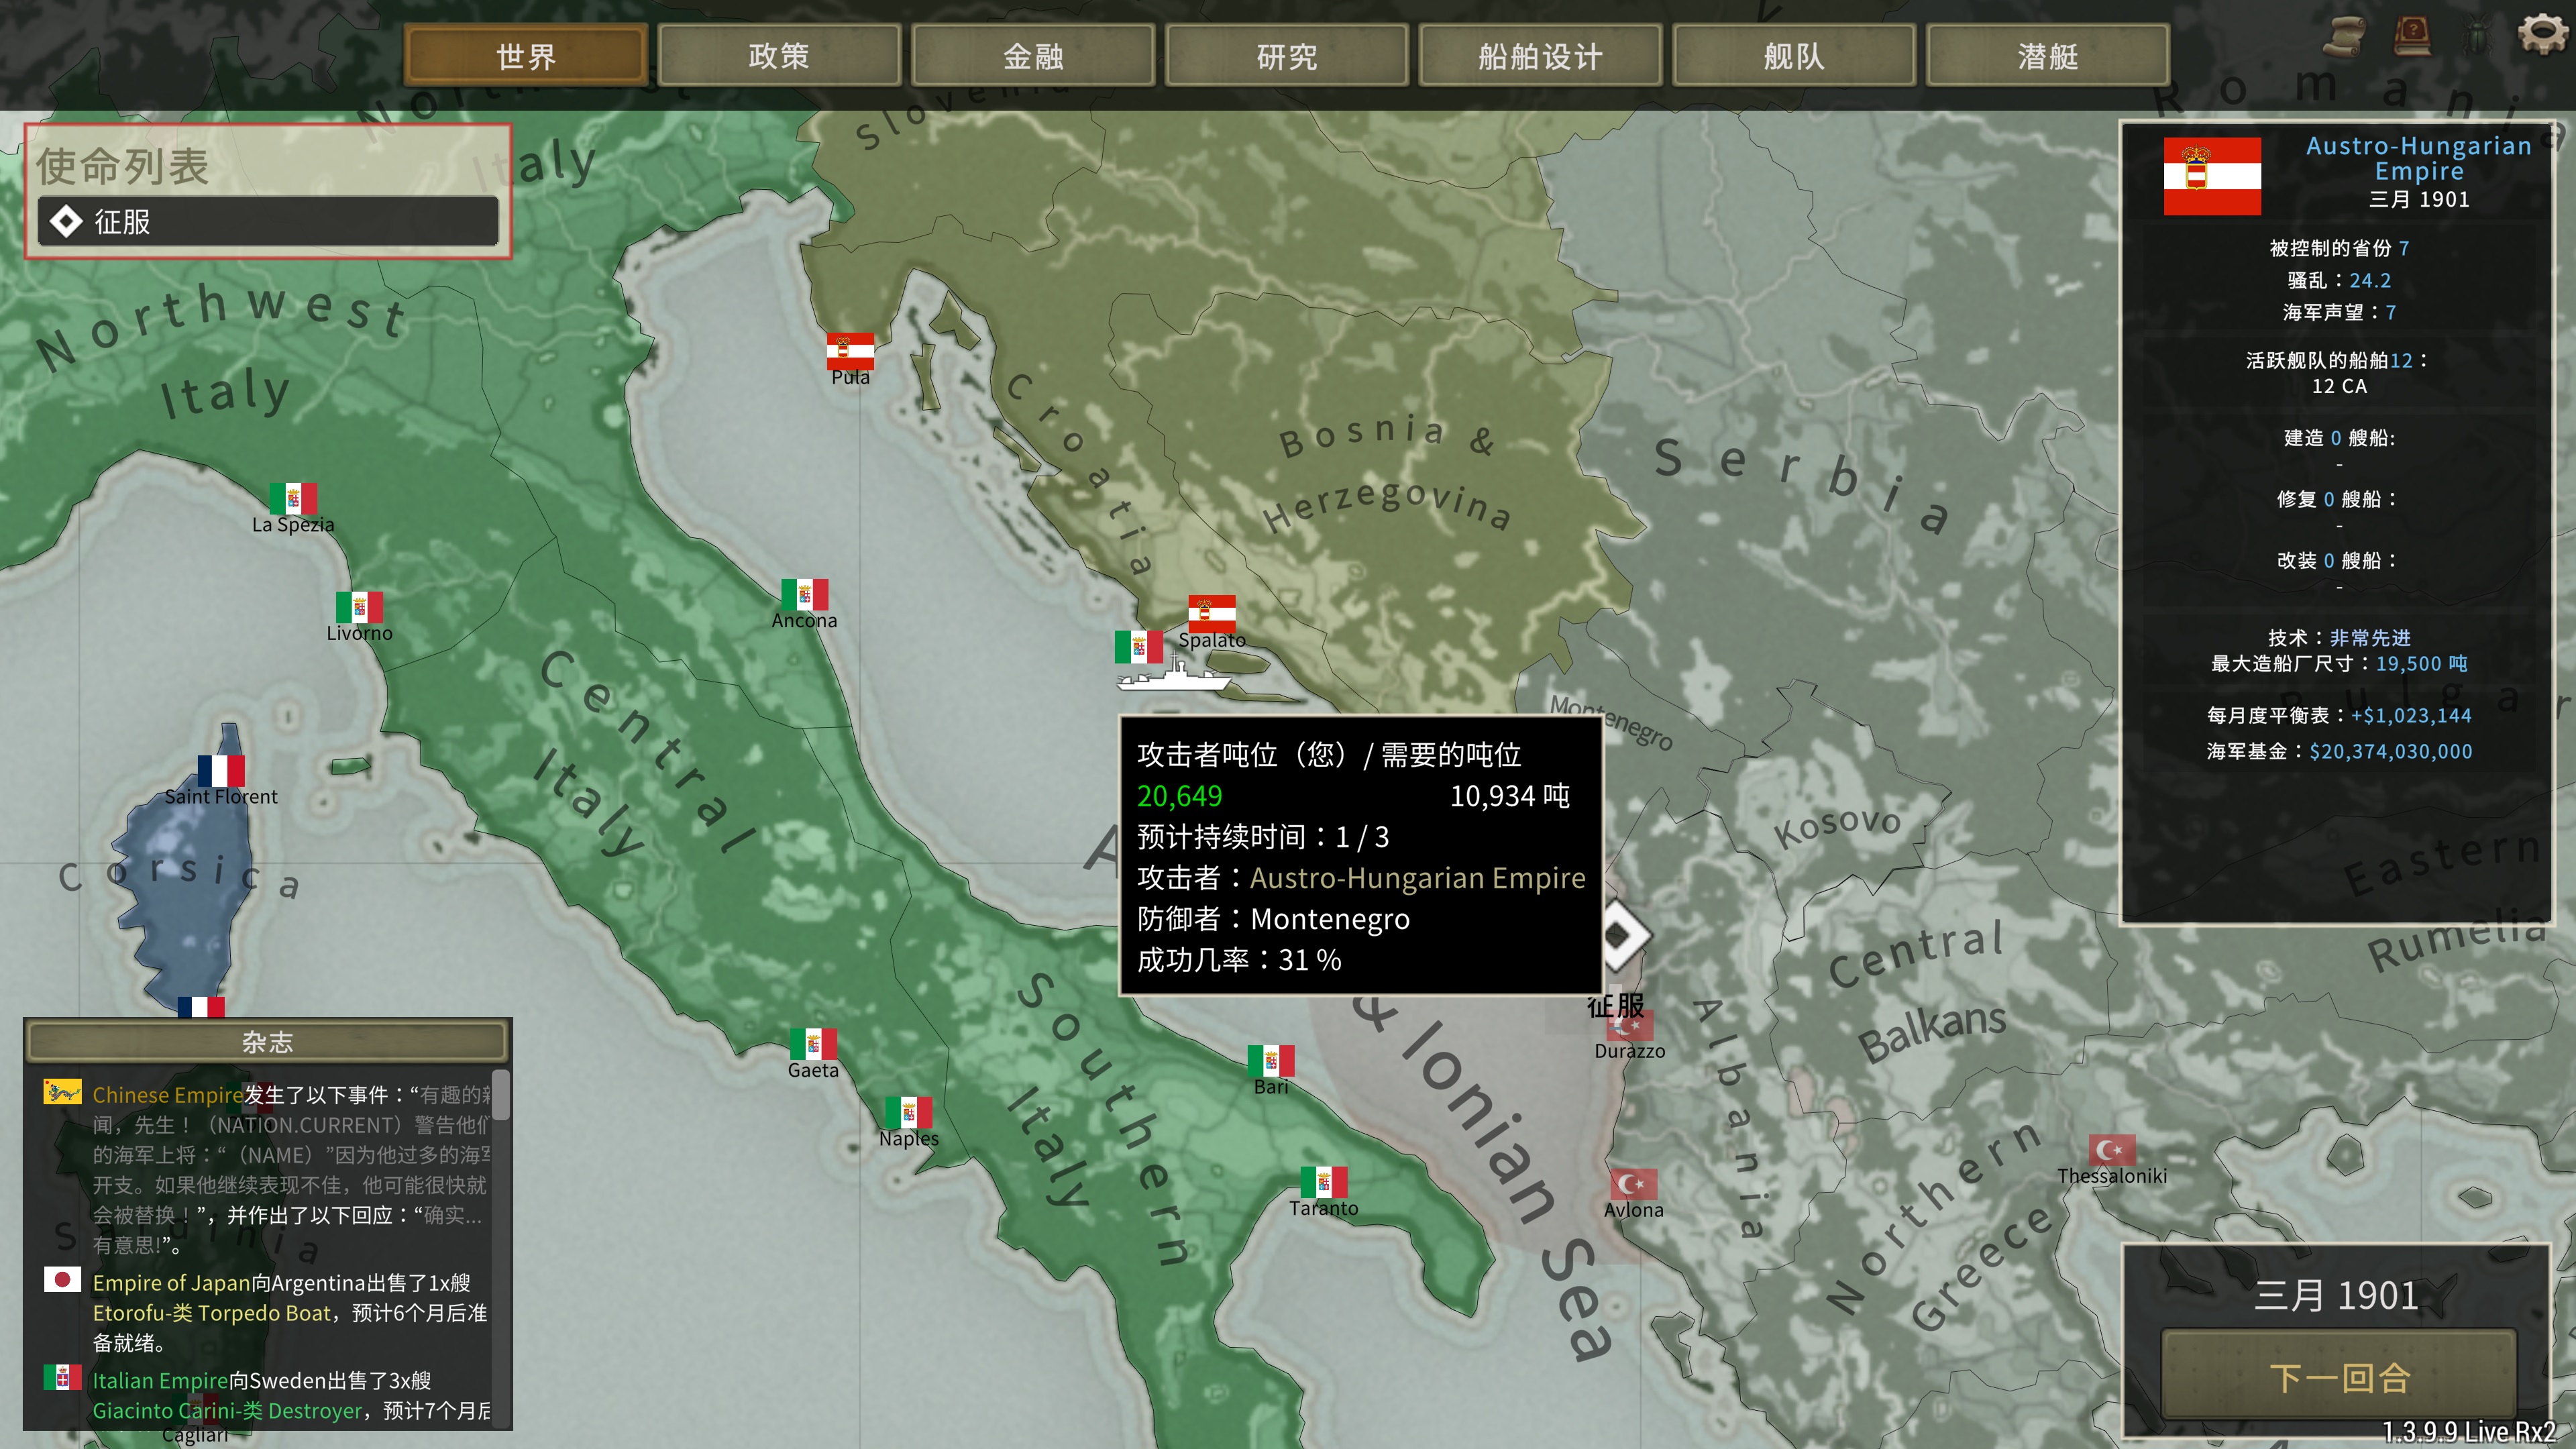This screenshot has width=2576, height=1449.
Task: Click 最大造船厂尺寸 19,500 吨 text
Action: [x=2339, y=663]
